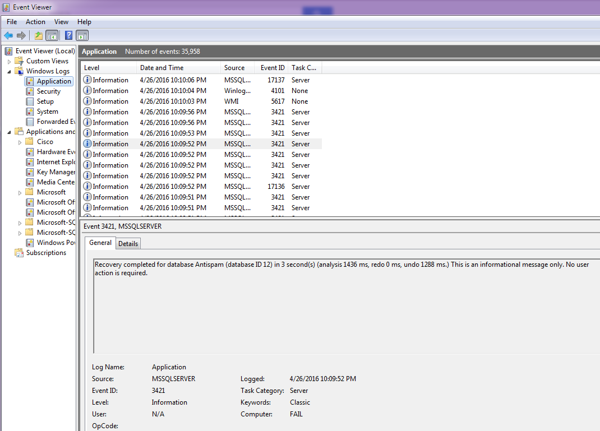600x431 pixels.
Task: Expand the Cisco folder
Action: coord(20,142)
